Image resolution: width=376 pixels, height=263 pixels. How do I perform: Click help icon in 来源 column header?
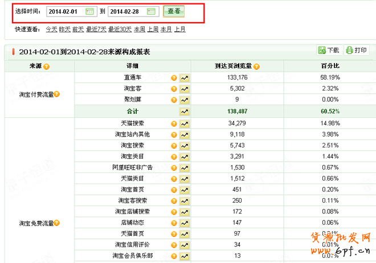46,67
